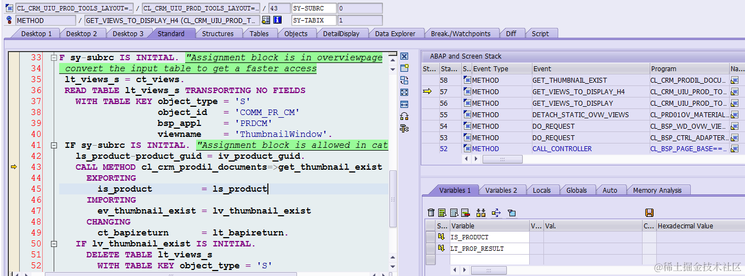Collapse the IF block at line 50

[x=53, y=244]
